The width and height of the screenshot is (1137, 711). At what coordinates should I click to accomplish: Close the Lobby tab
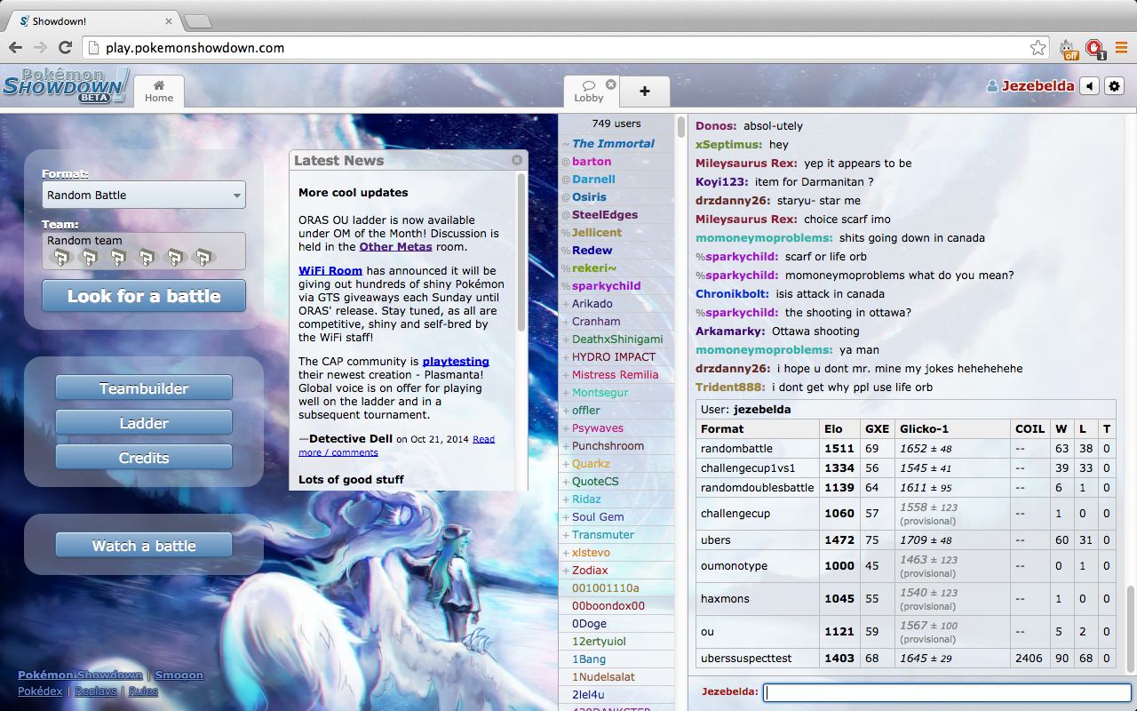[x=610, y=84]
